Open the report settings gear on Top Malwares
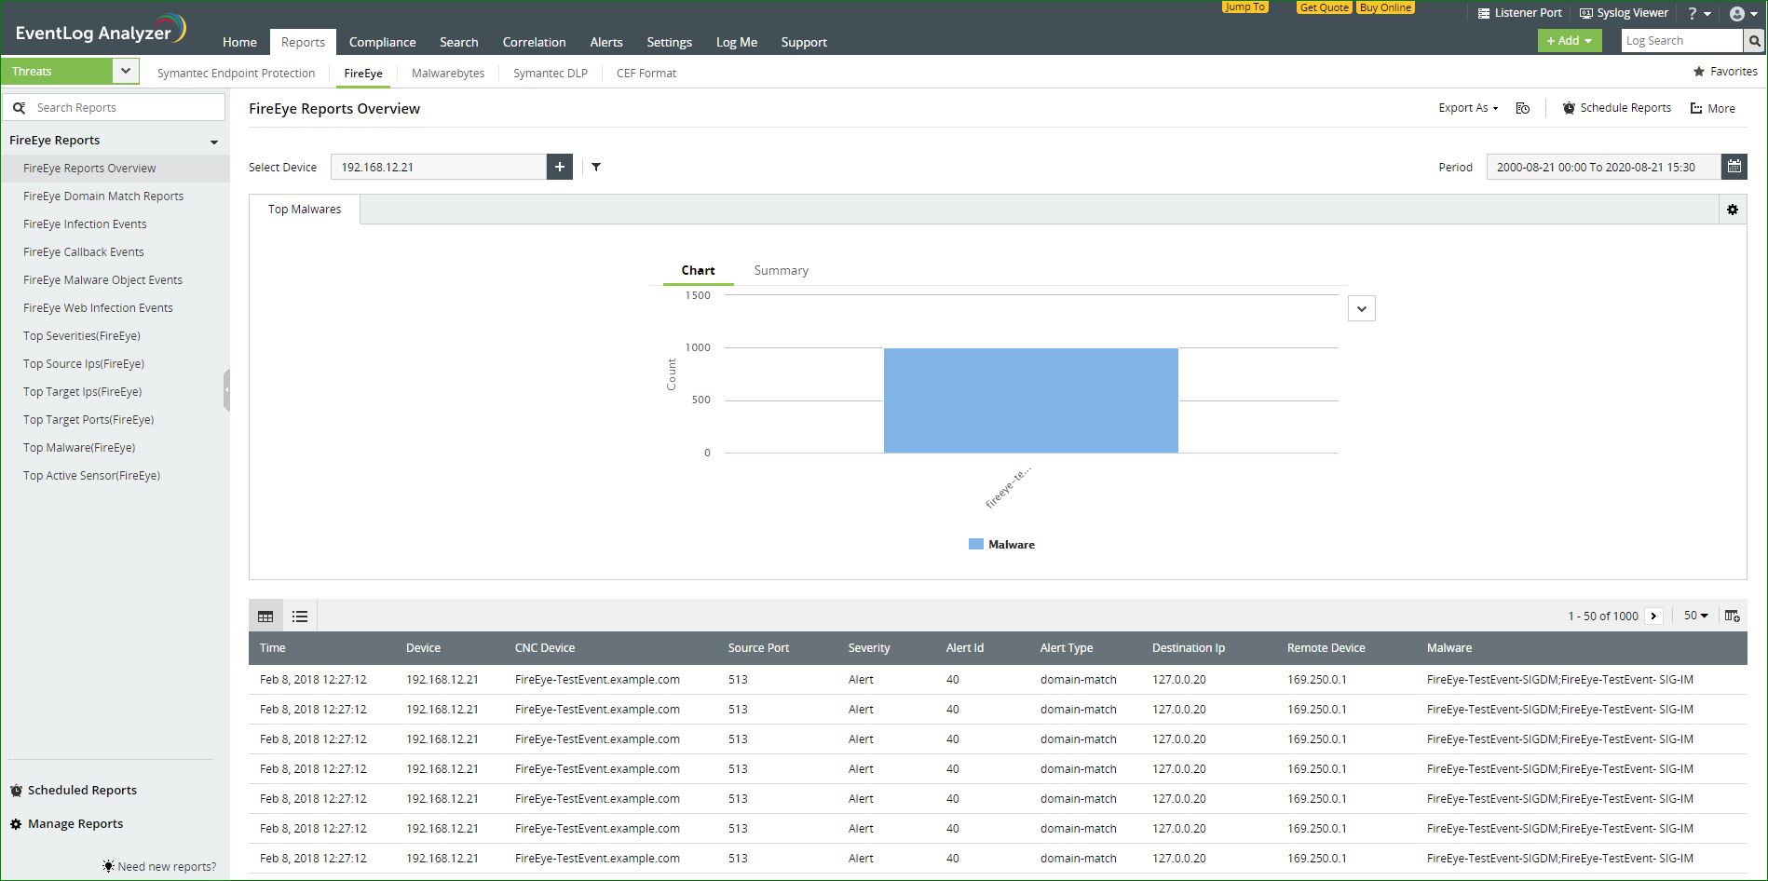1768x881 pixels. [1733, 209]
